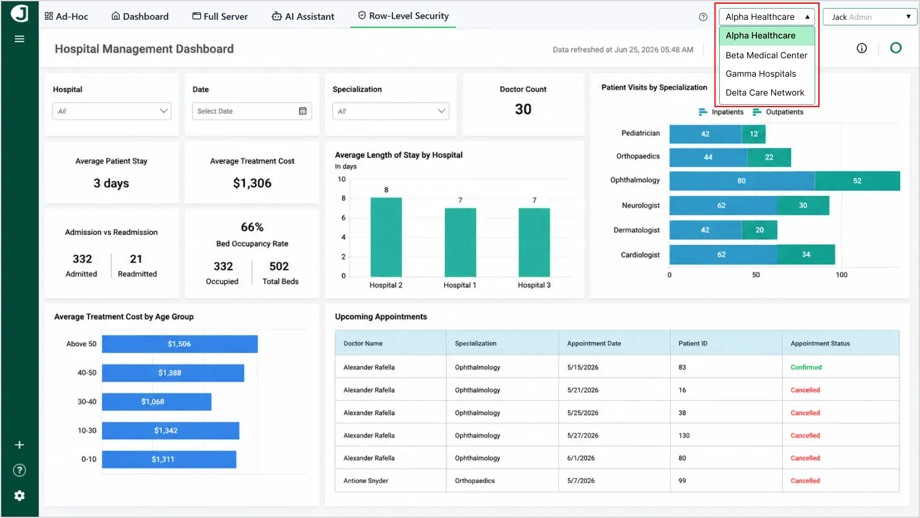Open the settings gear in the sidebar
920x518 pixels.
coord(19,496)
